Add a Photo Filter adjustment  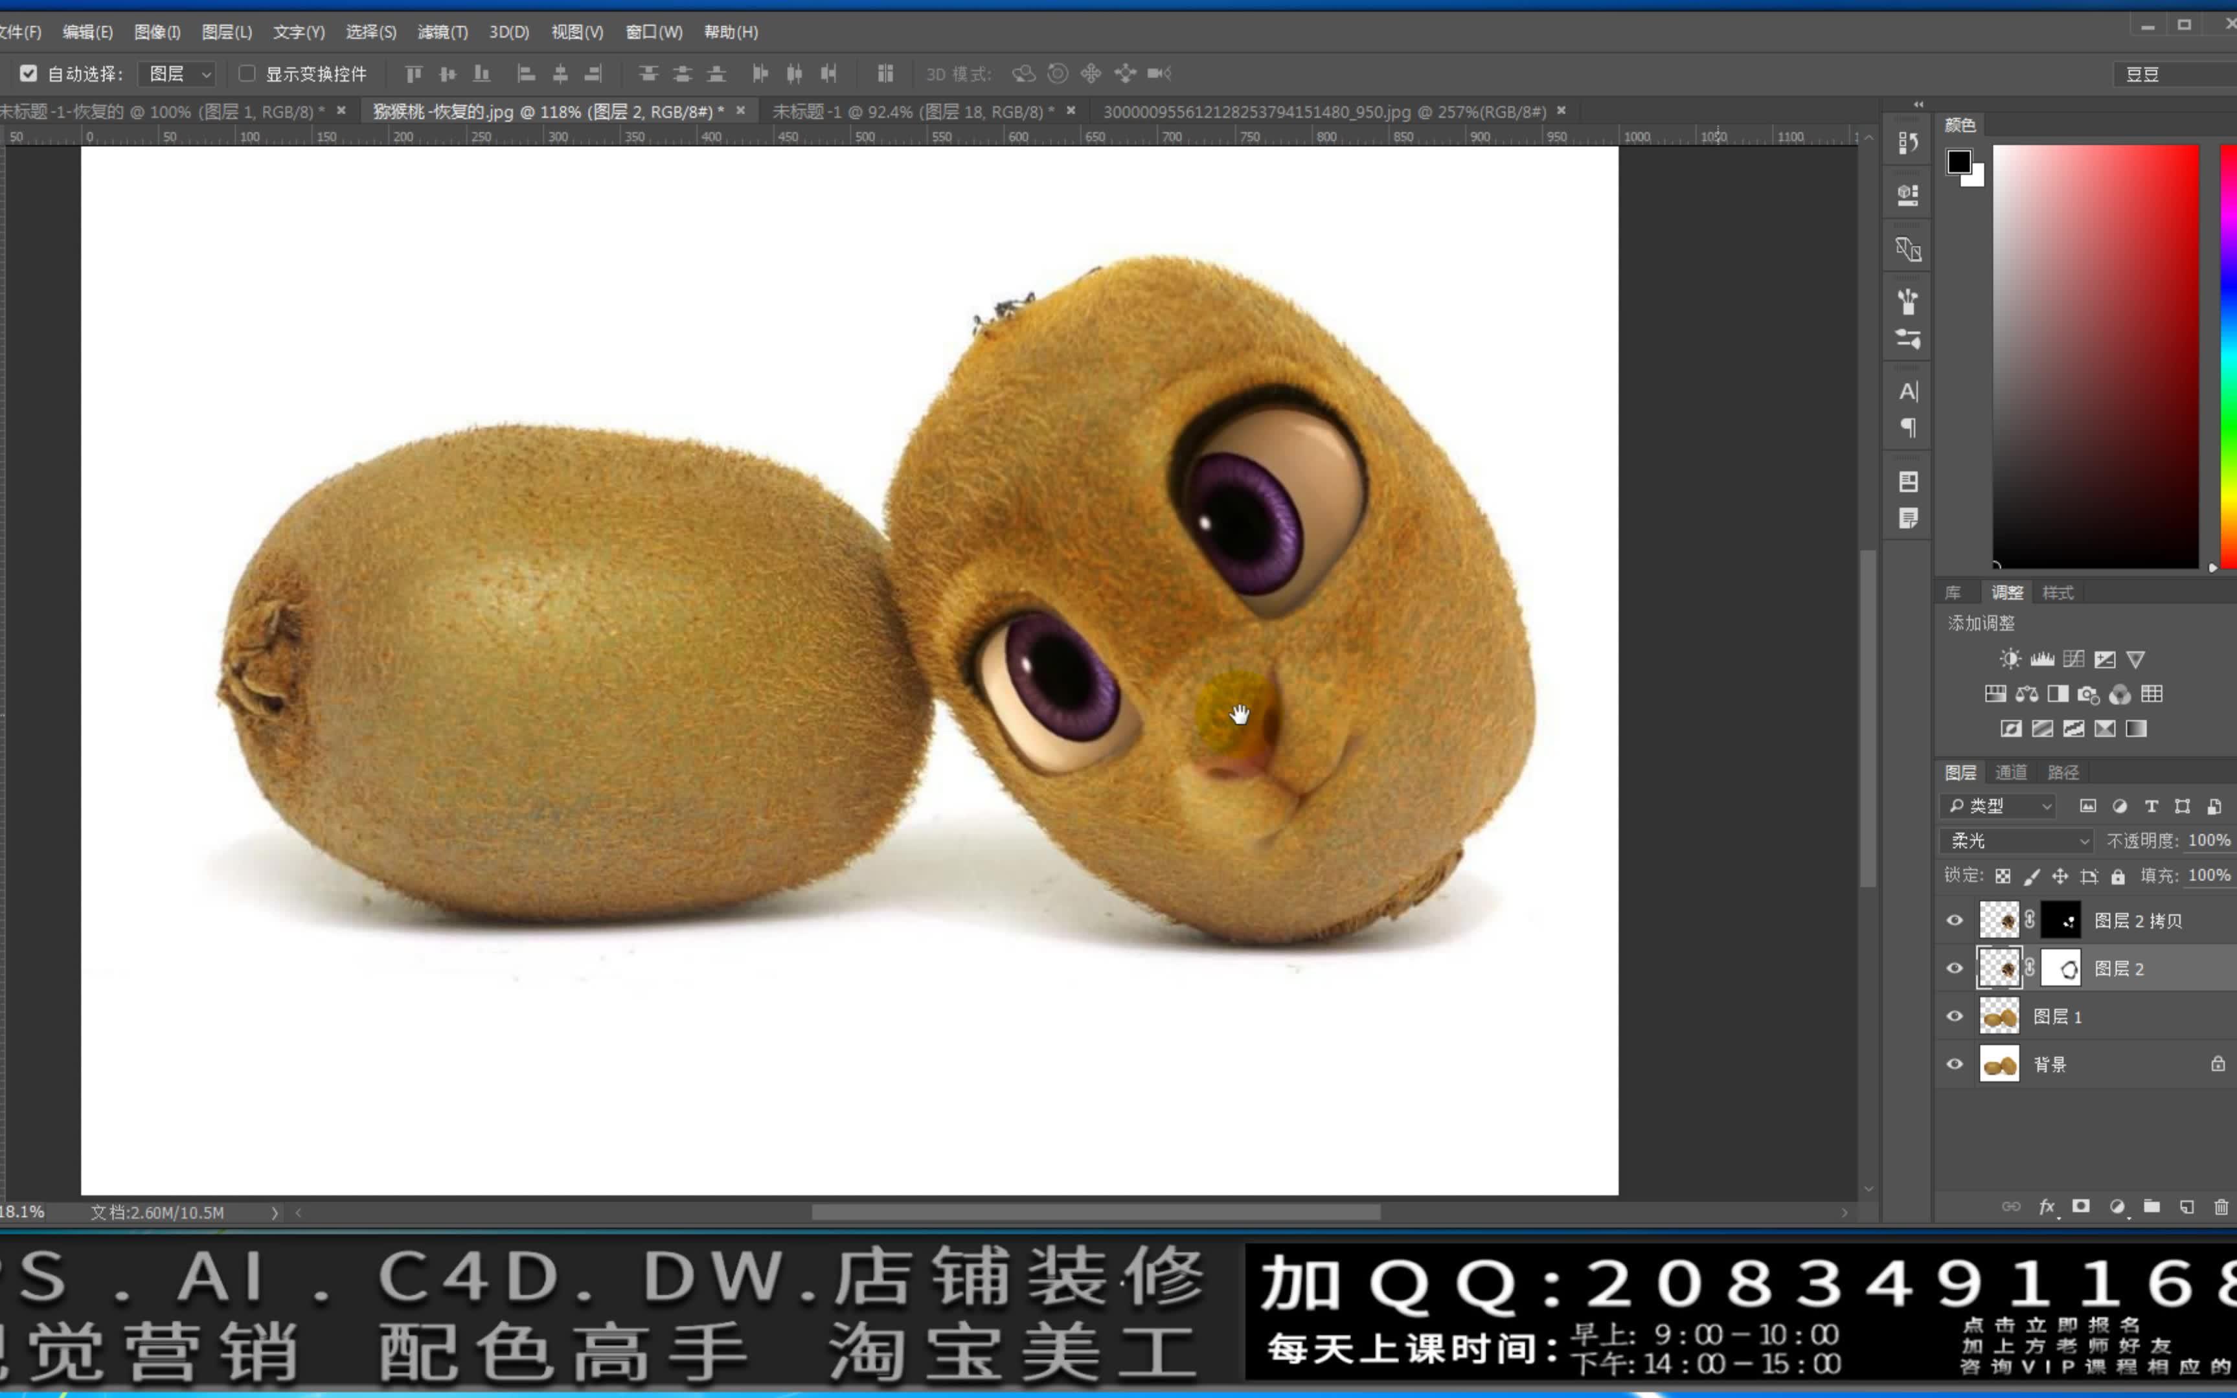pos(2088,694)
